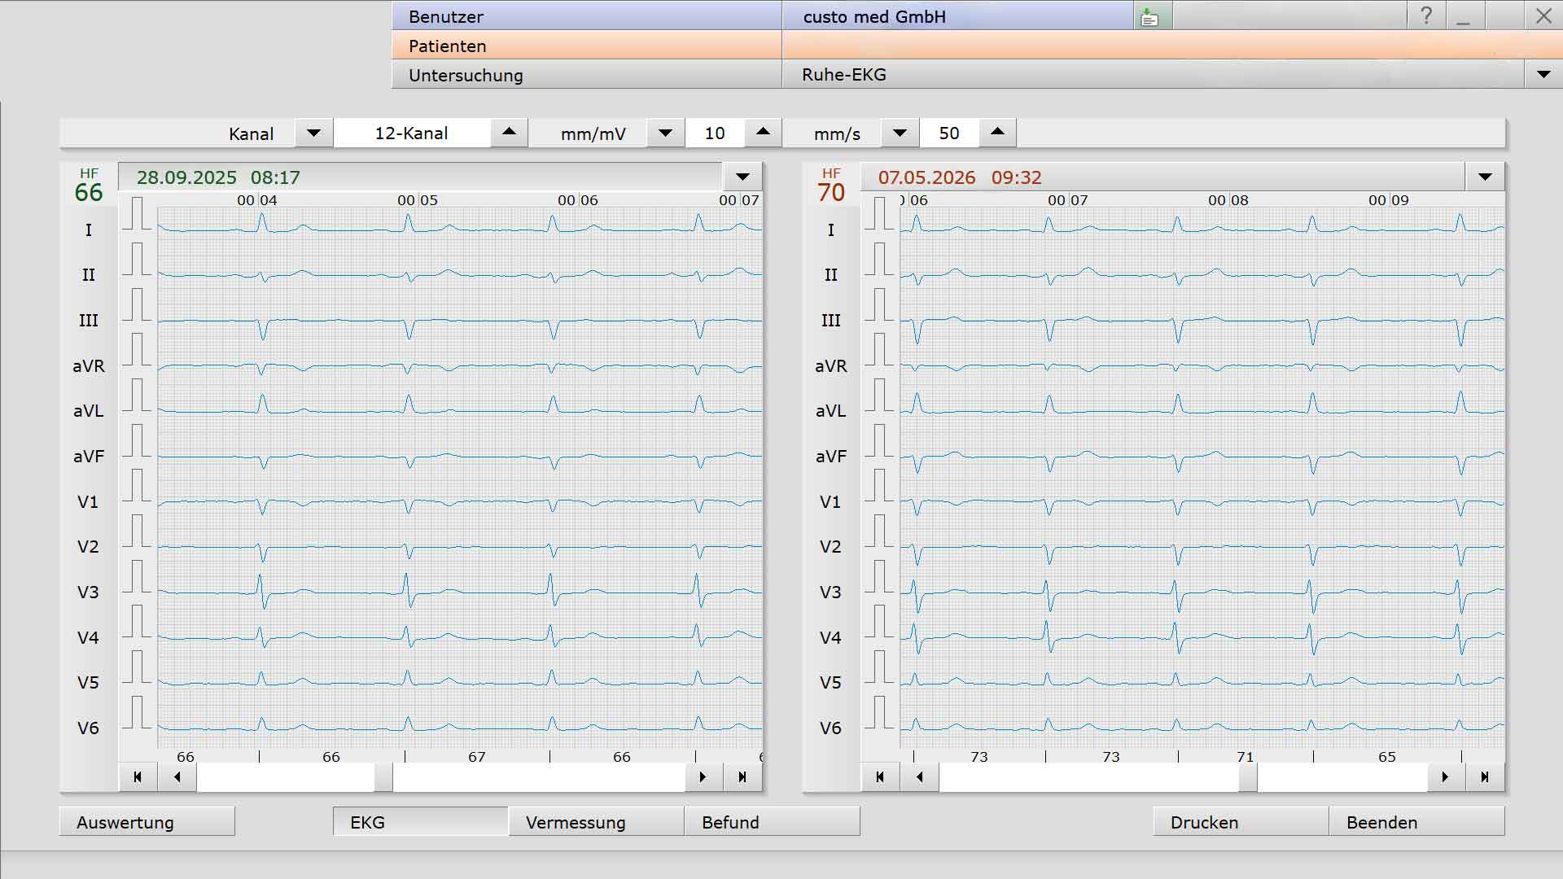This screenshot has height=879, width=1563.
Task: Jump to end of the right ECG recording
Action: (1485, 777)
